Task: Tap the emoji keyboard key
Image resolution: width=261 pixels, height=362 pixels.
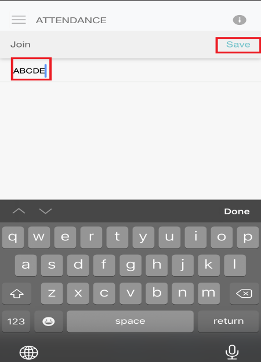Action: pos(49,321)
